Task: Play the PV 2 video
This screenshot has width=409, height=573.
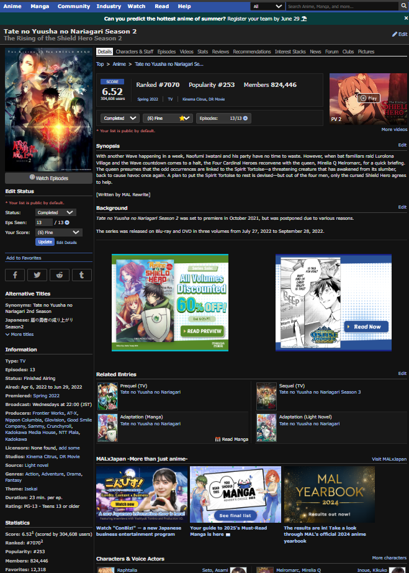Action: click(369, 97)
